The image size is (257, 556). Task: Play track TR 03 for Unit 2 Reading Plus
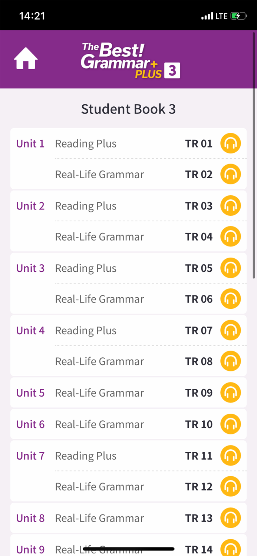click(230, 205)
